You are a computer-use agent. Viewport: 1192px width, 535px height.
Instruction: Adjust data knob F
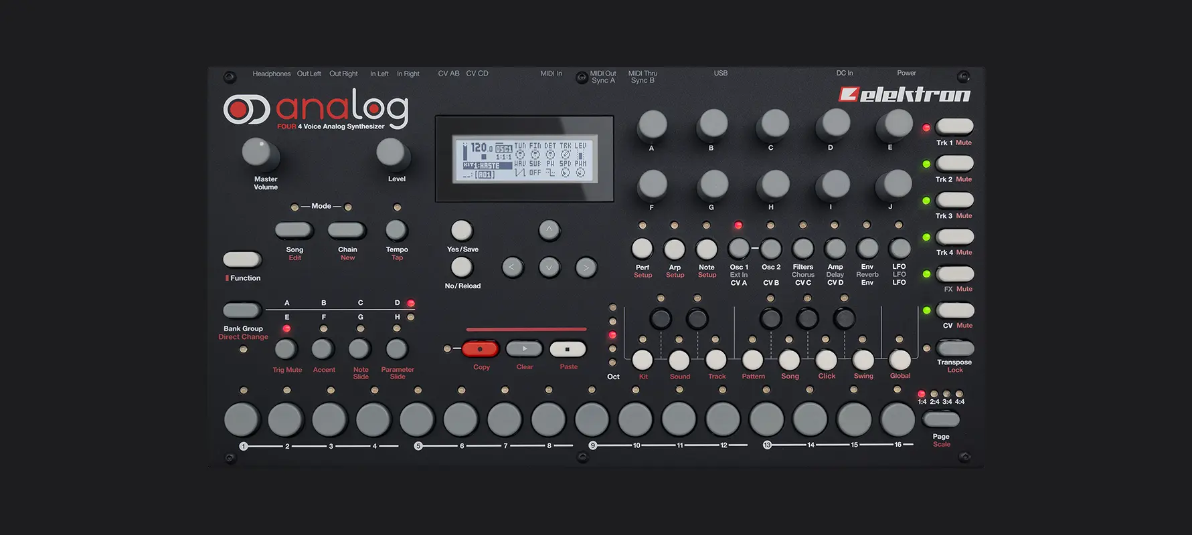pos(652,184)
